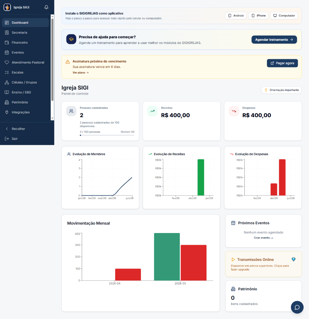Open Células / Grupos

click(x=25, y=82)
